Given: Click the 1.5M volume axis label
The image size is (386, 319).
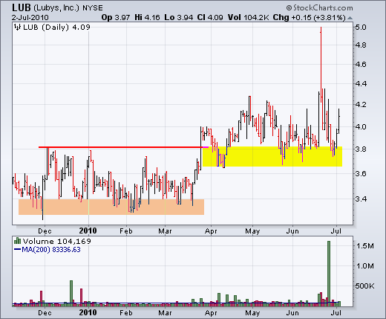Looking at the screenshot, I should click(x=365, y=246).
